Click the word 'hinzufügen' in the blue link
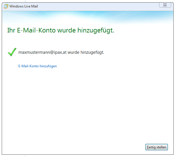Viewport: 178px width, 159px height. coord(48,66)
